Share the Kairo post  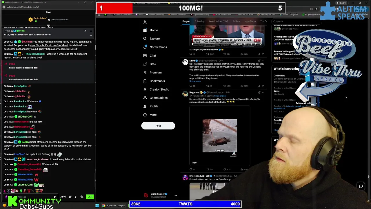(263, 86)
